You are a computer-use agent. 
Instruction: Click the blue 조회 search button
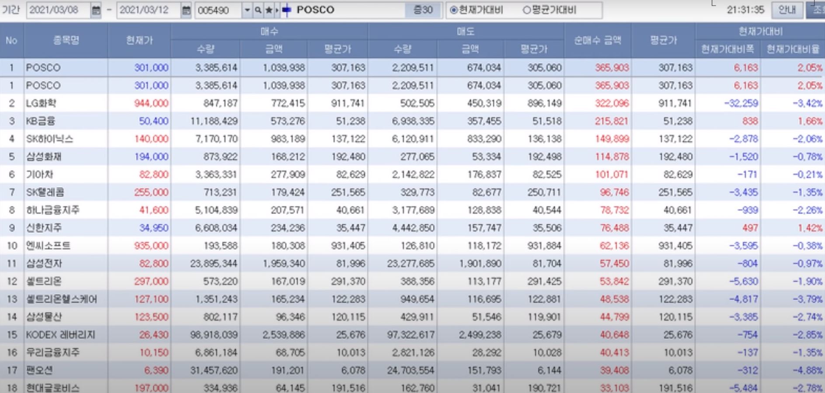(x=816, y=10)
